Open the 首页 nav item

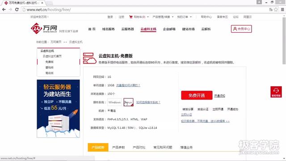[92, 29]
